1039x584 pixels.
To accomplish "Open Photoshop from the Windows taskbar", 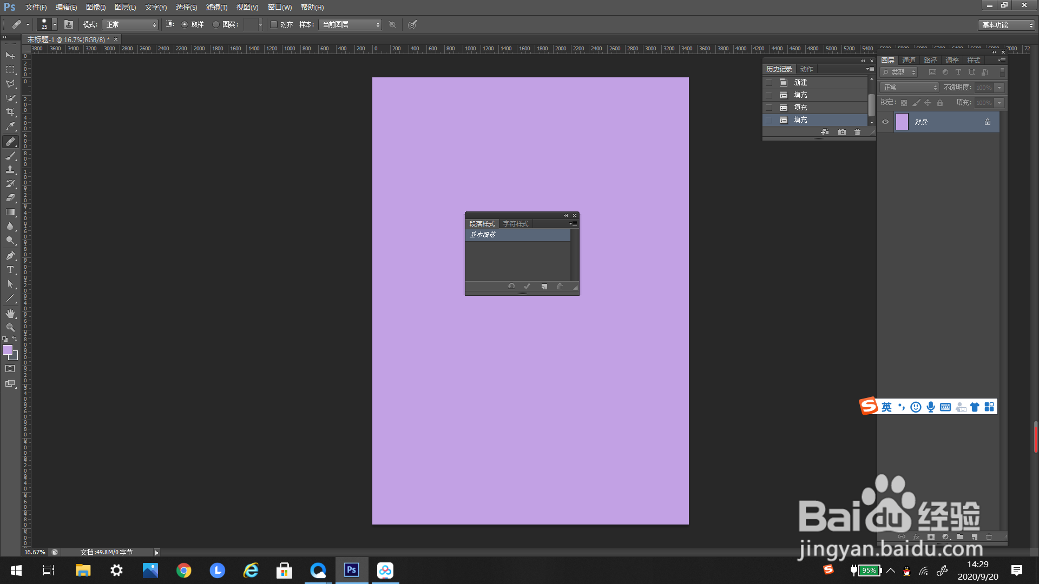I will pos(351,570).
